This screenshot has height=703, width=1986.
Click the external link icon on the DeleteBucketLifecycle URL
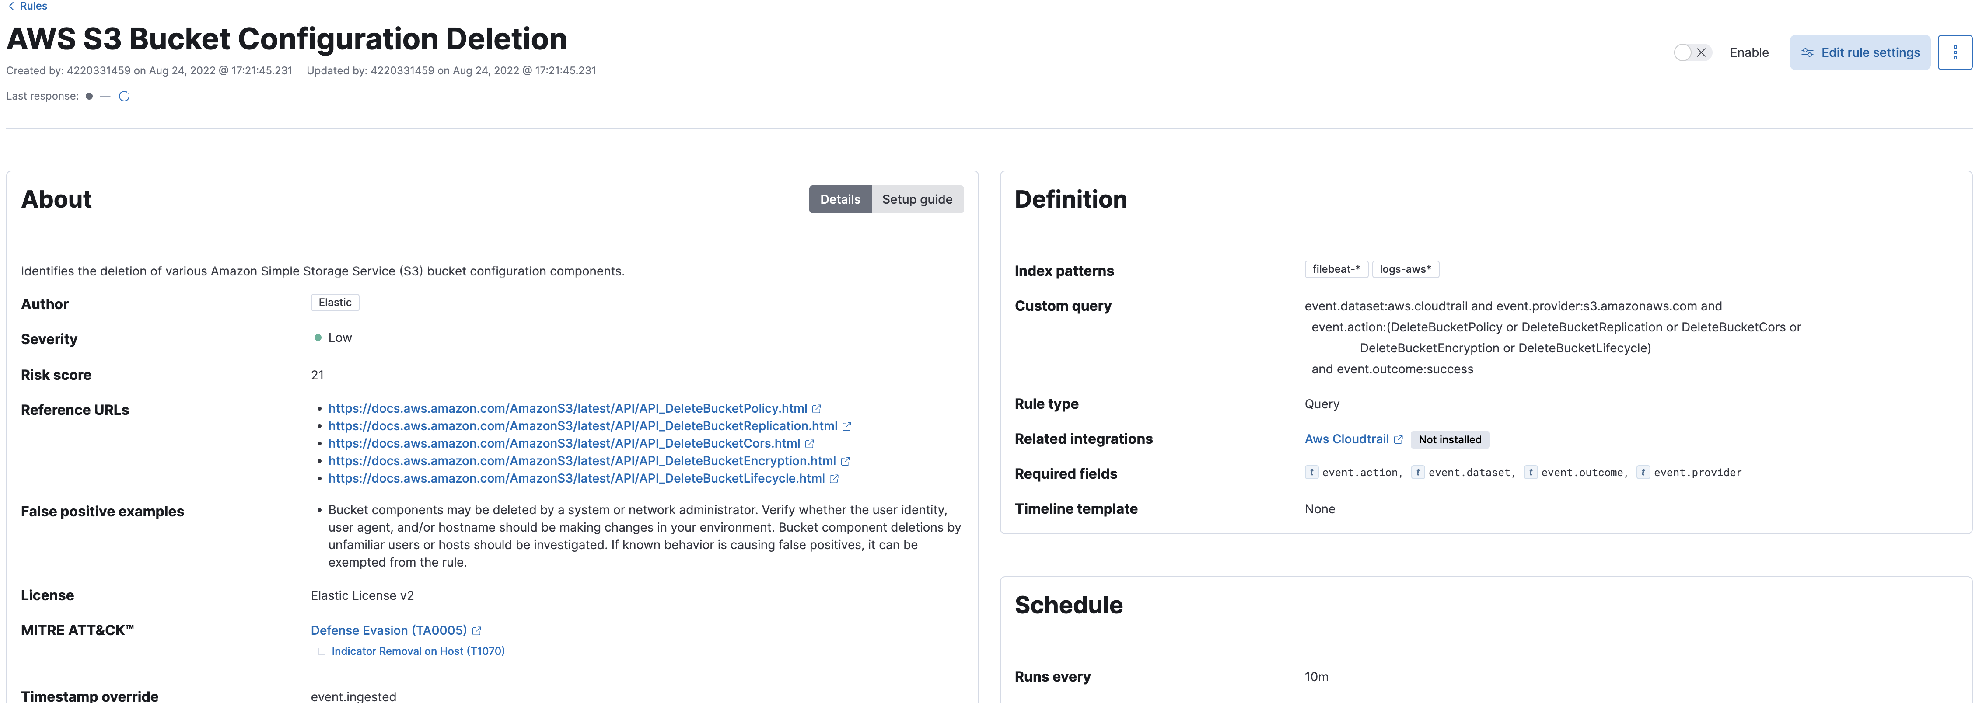pos(833,478)
